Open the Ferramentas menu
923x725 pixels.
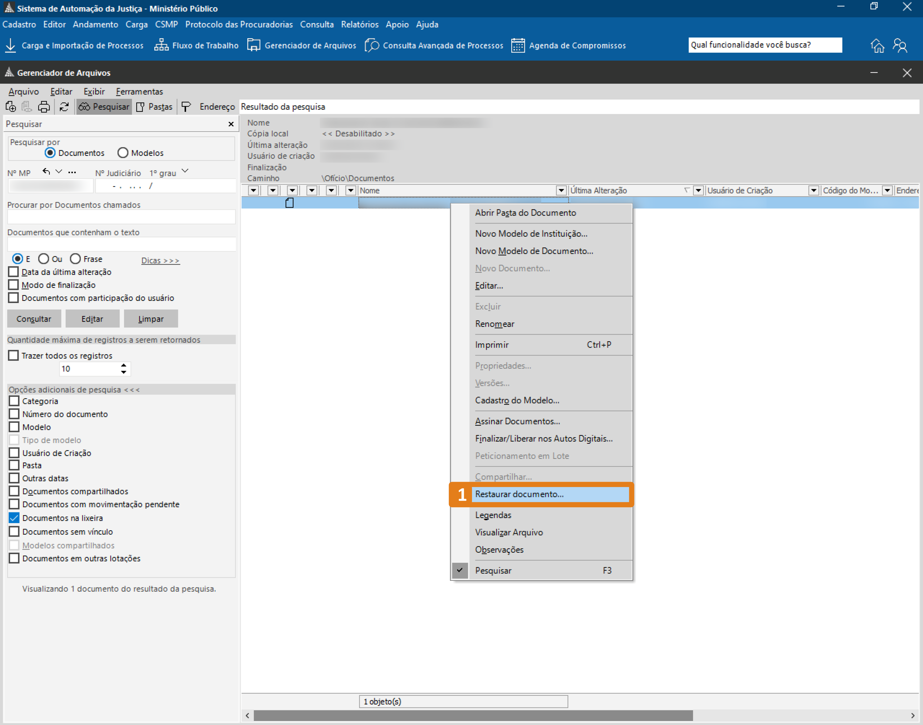pyautogui.click(x=139, y=91)
